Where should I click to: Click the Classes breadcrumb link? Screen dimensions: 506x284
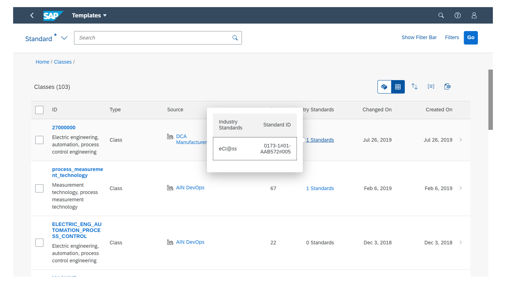point(63,62)
